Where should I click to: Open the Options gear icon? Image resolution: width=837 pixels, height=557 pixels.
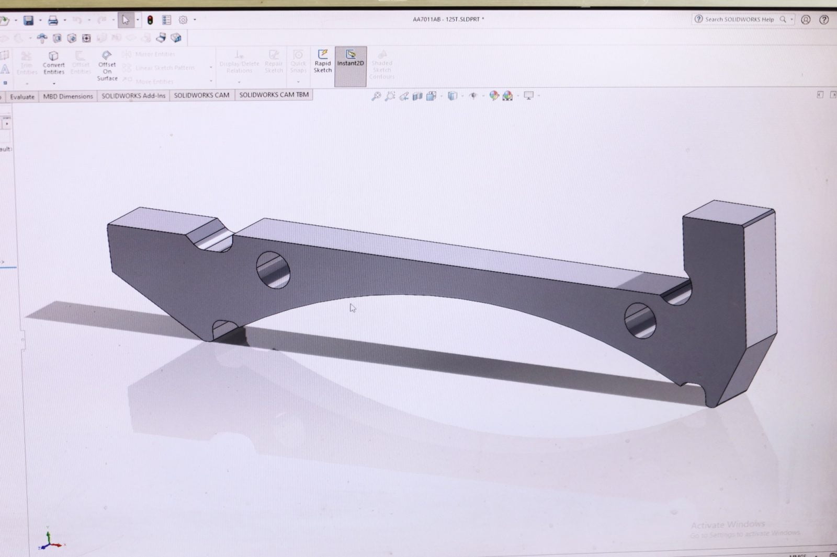tap(183, 20)
